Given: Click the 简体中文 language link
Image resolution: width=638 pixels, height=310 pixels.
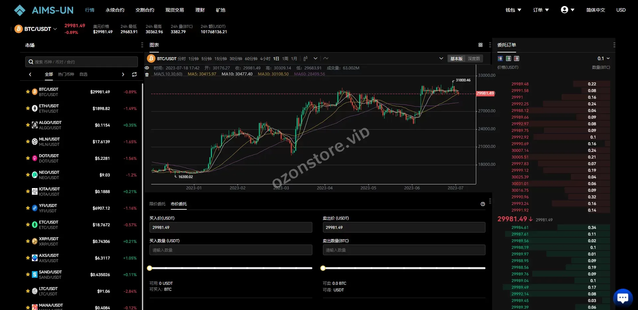Looking at the screenshot, I should 595,10.
